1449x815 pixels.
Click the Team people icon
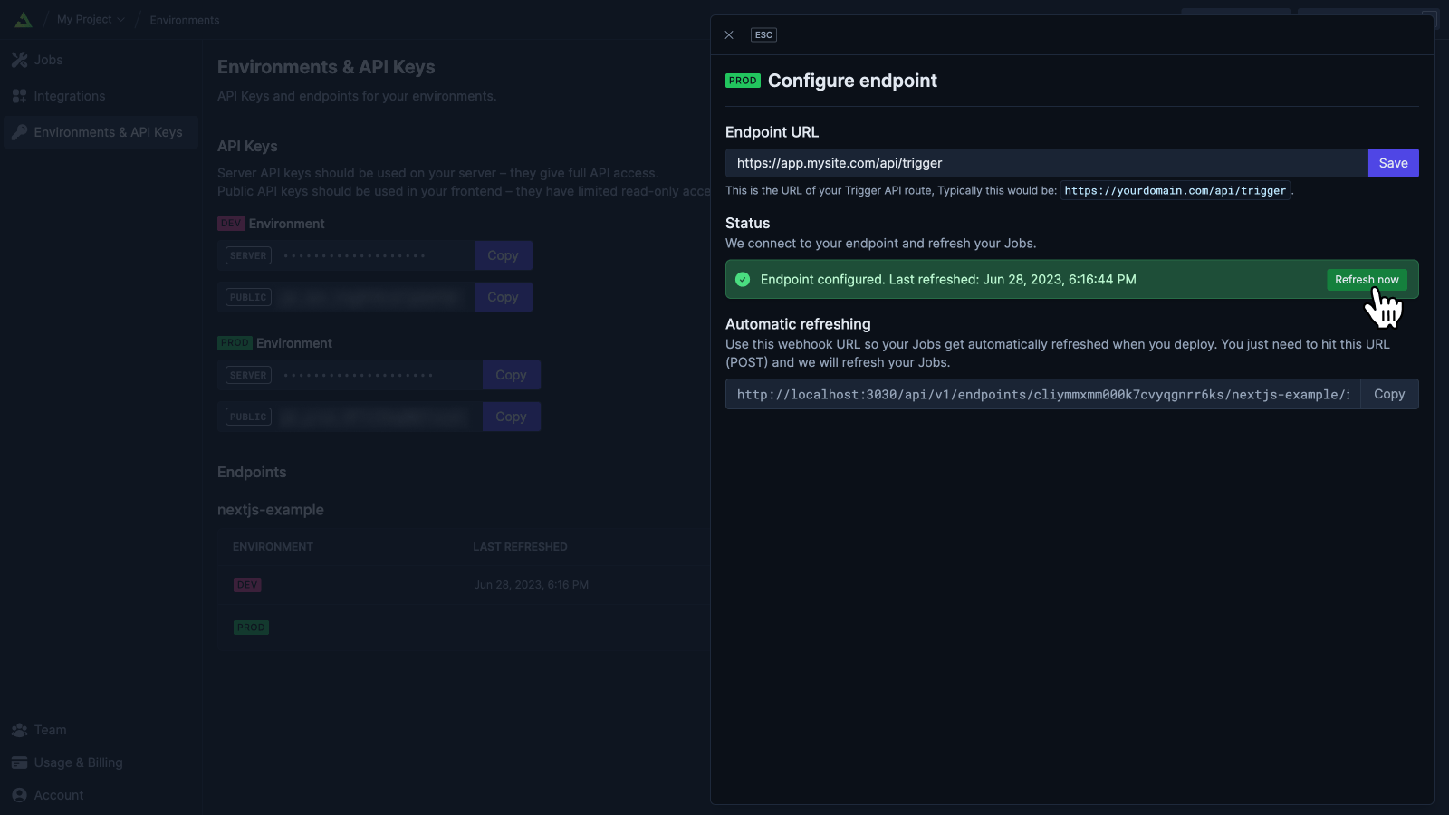pyautogui.click(x=19, y=730)
